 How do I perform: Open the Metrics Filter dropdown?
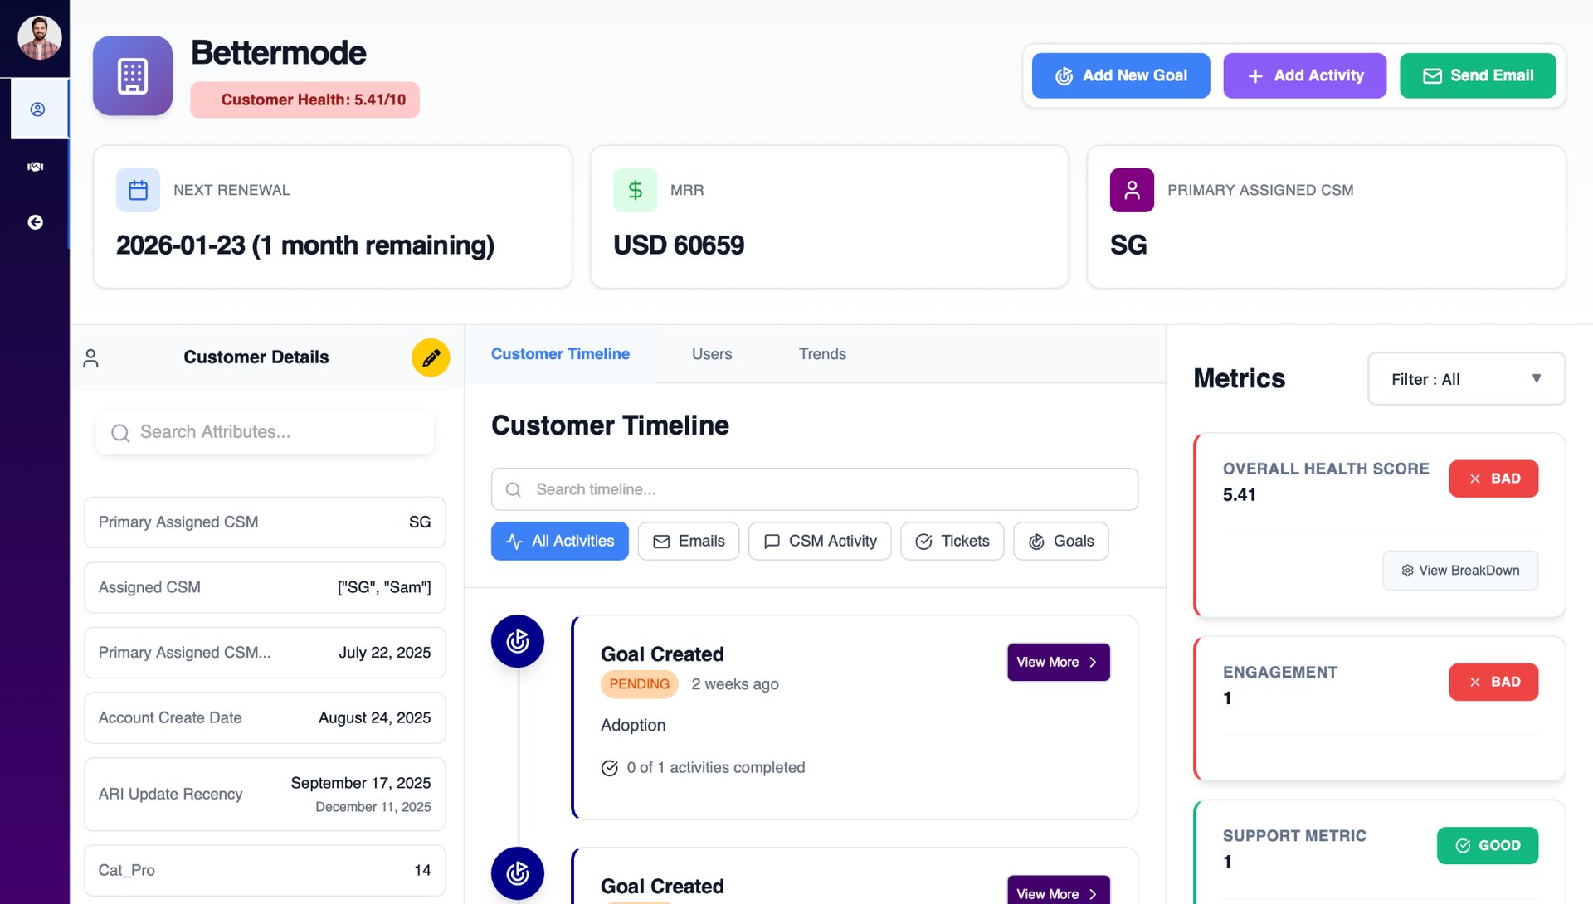[1465, 379]
